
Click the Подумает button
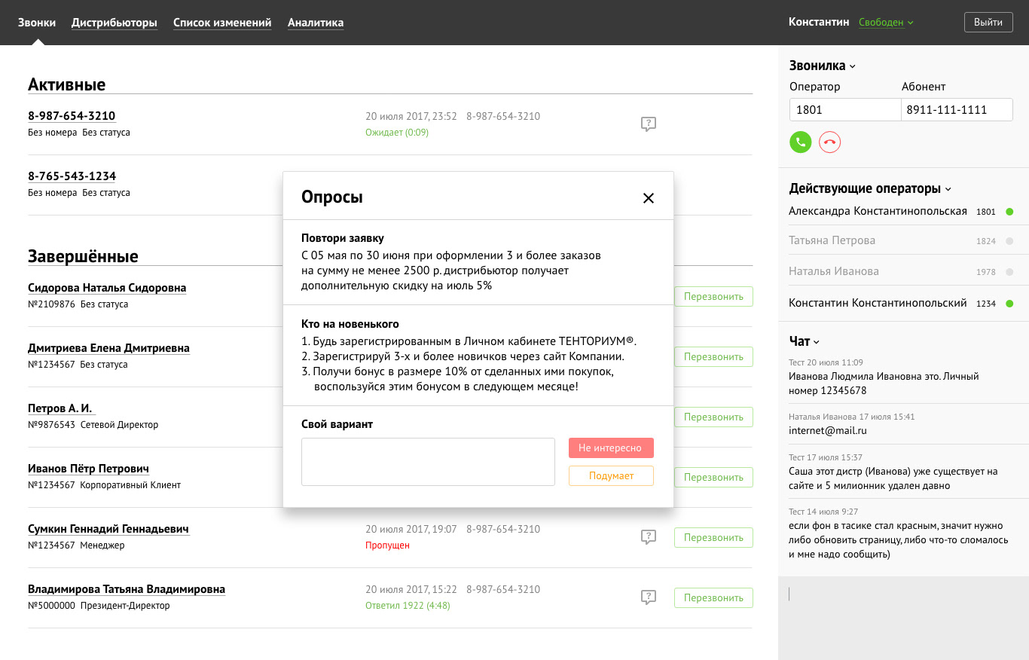tap(611, 475)
